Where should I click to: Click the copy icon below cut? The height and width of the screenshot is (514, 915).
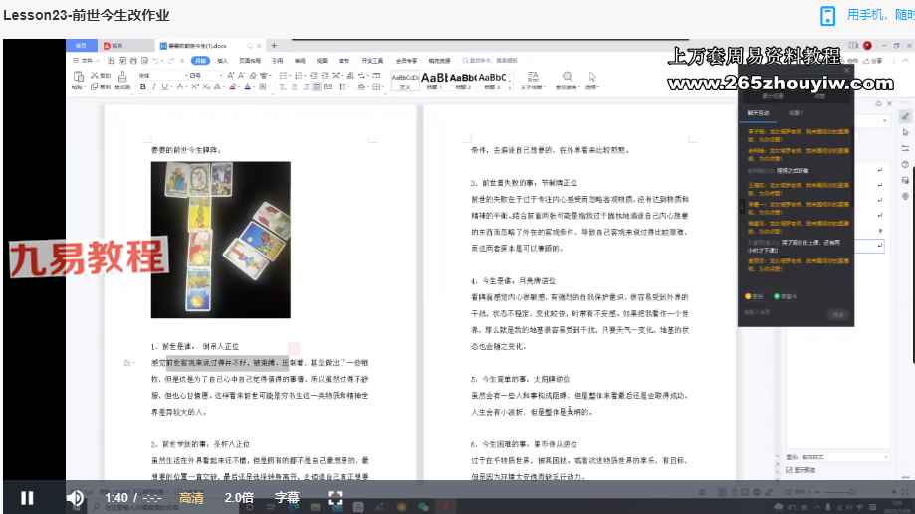pyautogui.click(x=95, y=86)
